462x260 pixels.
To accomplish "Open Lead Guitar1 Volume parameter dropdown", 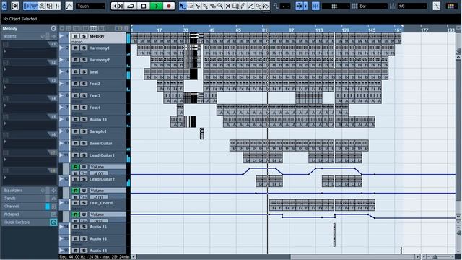I will 108,167.
